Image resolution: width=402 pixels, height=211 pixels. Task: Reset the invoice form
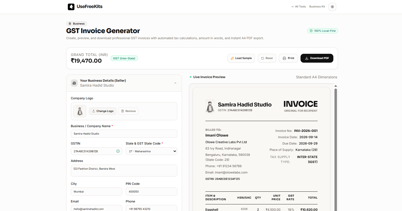tap(267, 58)
